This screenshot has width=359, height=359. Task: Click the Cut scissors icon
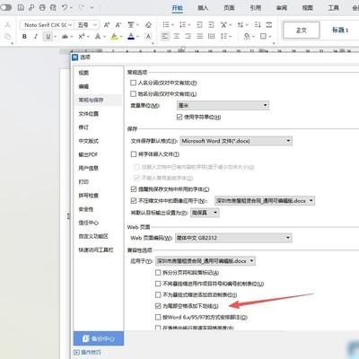point(8,25)
